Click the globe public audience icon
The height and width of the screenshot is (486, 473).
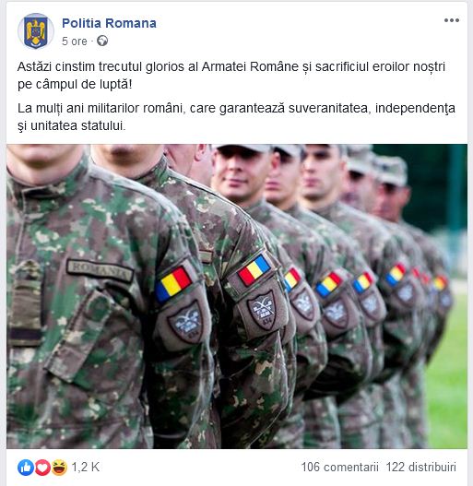pos(102,41)
